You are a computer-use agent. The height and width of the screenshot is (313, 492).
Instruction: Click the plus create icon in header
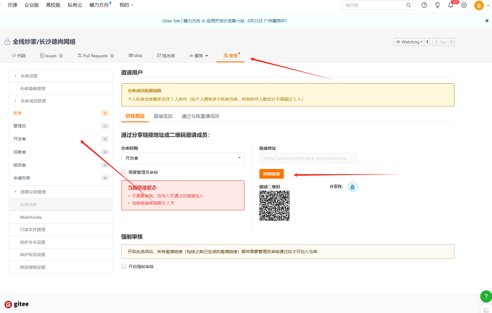[x=464, y=5]
